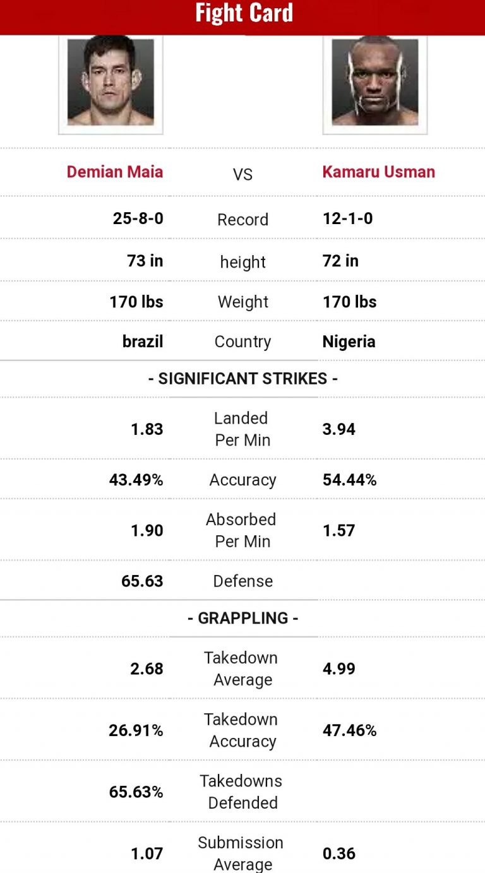Click the height row label
This screenshot has height=873, width=485.
point(242,262)
